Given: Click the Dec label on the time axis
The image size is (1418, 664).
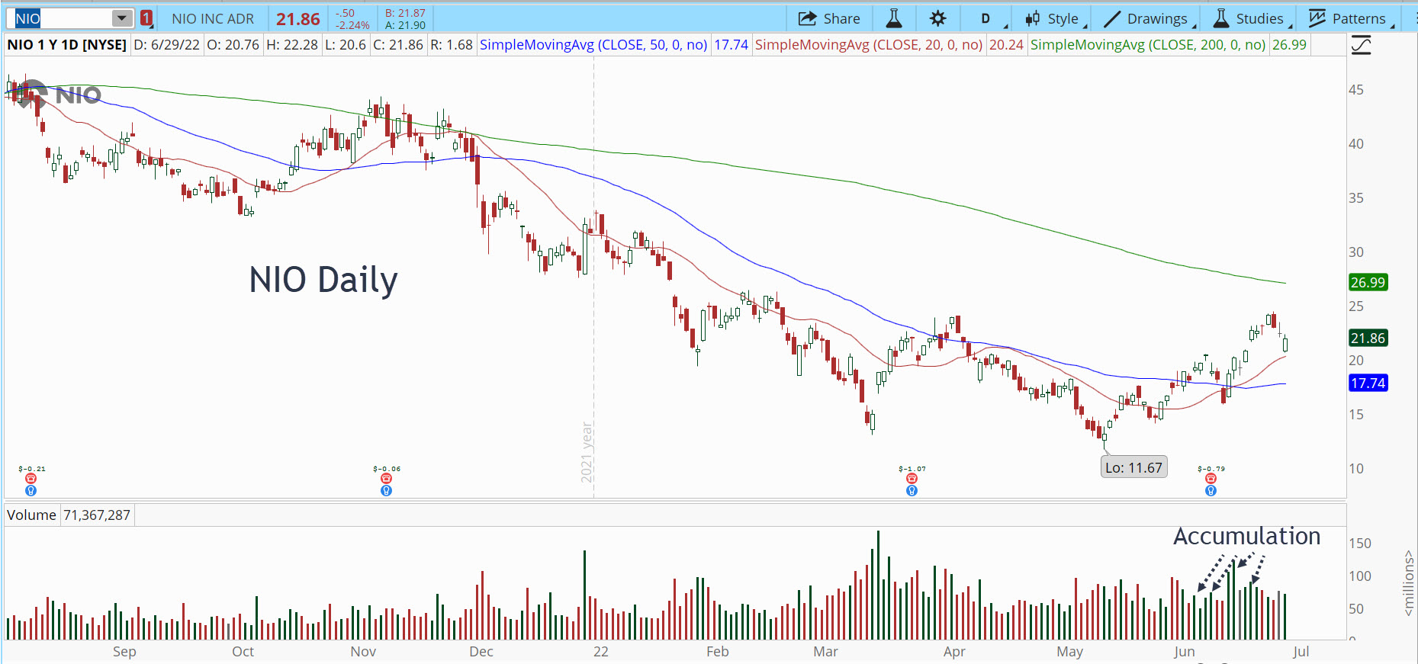Looking at the screenshot, I should coord(481,652).
